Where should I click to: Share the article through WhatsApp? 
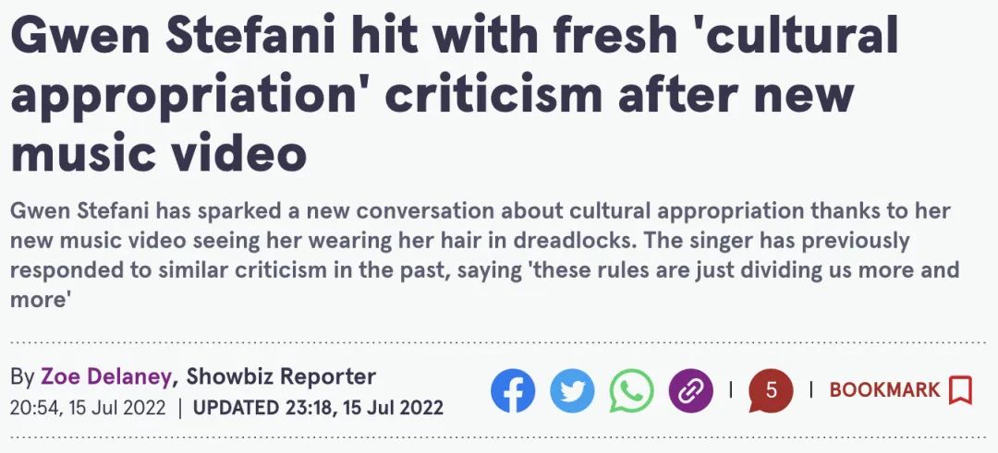click(x=631, y=390)
